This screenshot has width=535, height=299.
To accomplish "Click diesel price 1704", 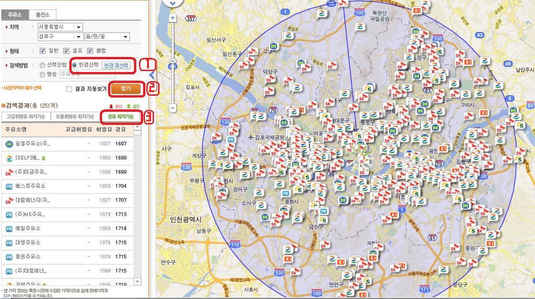I will (121, 186).
